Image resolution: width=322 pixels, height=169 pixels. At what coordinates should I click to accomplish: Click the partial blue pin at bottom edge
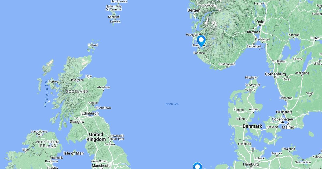[x=197, y=166]
